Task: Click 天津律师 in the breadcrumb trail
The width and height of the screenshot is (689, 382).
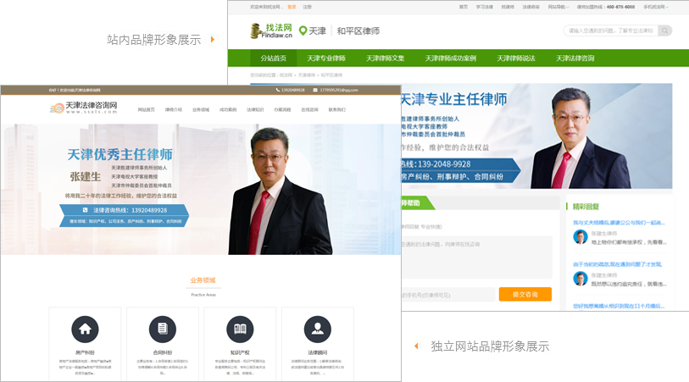Action: click(307, 75)
